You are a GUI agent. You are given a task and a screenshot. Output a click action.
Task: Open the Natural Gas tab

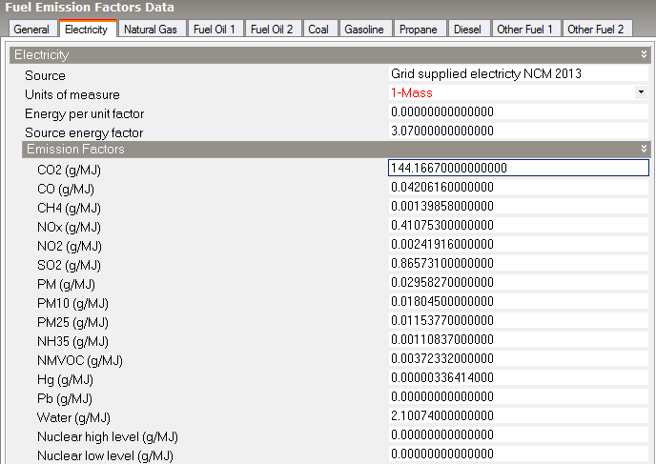(151, 30)
